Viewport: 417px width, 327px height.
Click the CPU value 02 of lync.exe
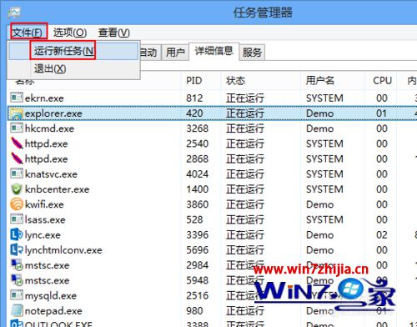pyautogui.click(x=382, y=235)
